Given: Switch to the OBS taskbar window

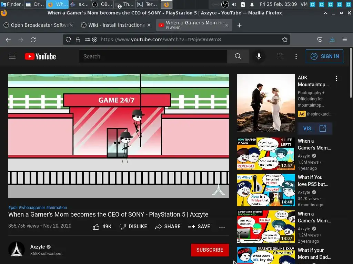Looking at the screenshot, I should click(102, 4).
